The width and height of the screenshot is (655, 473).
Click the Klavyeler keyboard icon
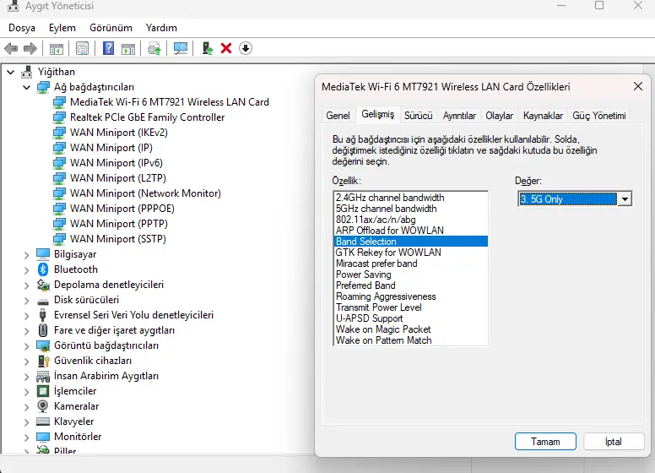[42, 421]
